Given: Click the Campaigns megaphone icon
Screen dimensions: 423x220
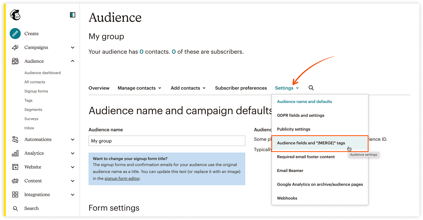Looking at the screenshot, I should click(15, 47).
